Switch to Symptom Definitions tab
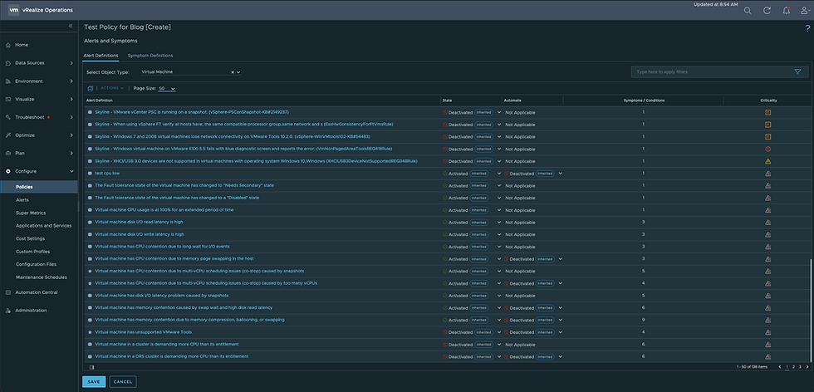This screenshot has width=814, height=392. [x=150, y=56]
